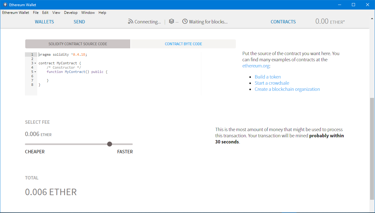The width and height of the screenshot is (375, 213).
Task: Click the TOTAL heading
Action: coord(32,178)
